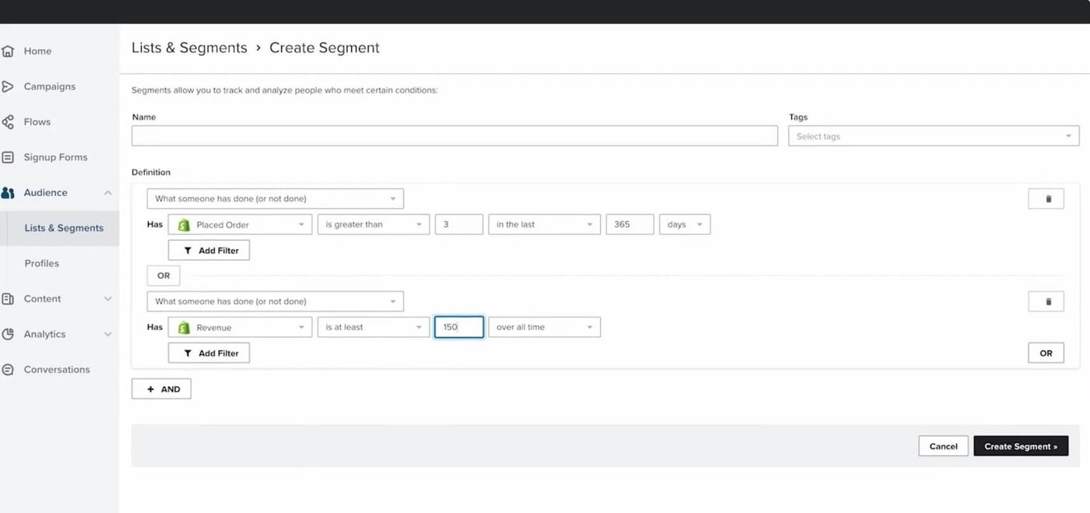The image size is (1090, 513).
Task: Open the Placed Order metric dropdown
Action: [240, 225]
